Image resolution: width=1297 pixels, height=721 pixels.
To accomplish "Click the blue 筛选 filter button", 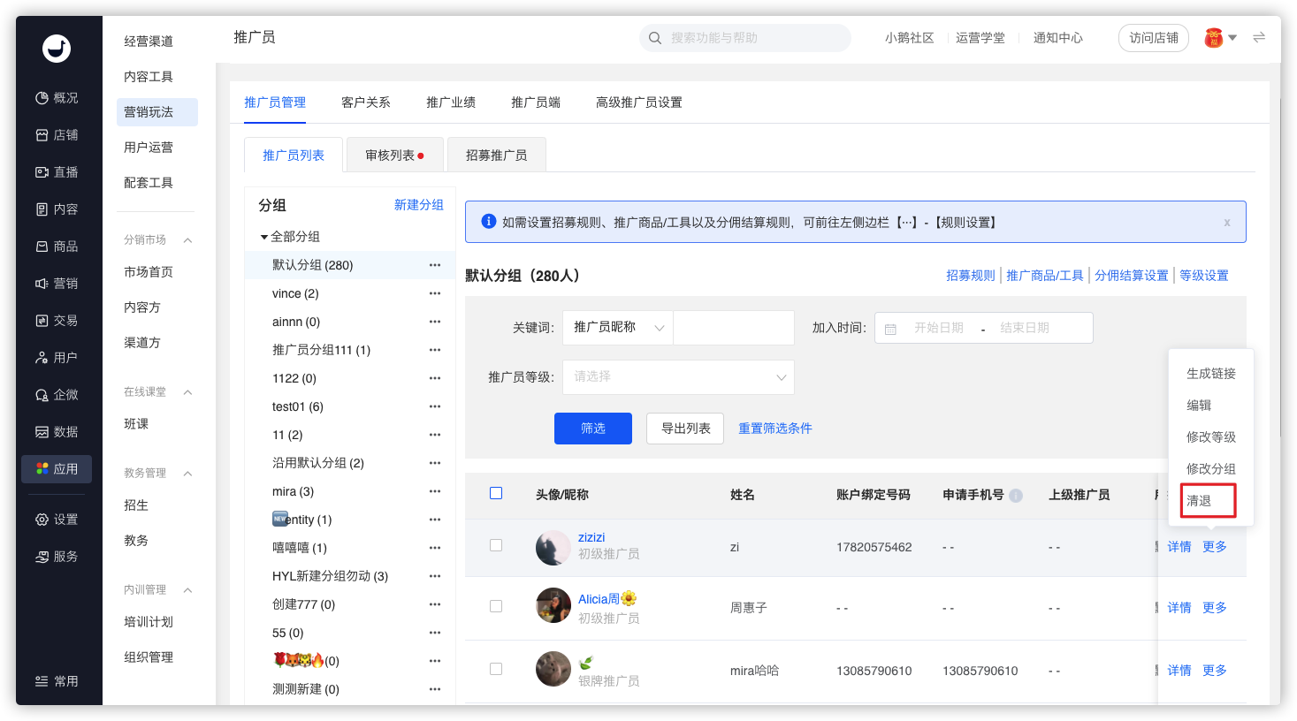I will 592,429.
